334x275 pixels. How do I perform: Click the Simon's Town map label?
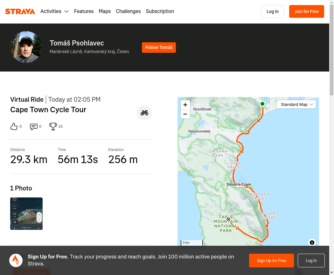[x=239, y=184]
